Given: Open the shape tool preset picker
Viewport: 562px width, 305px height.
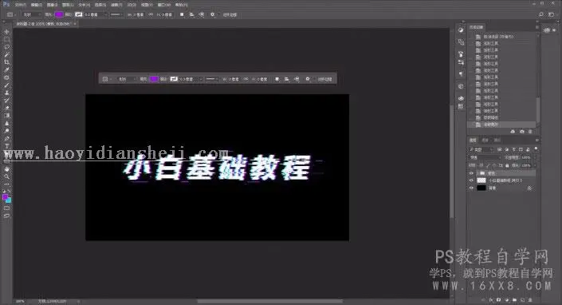Looking at the screenshot, I should pos(11,14).
